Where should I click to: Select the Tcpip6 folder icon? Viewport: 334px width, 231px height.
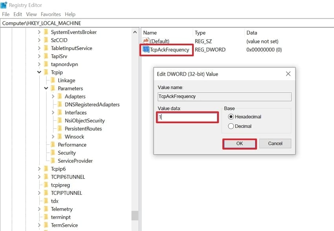(x=46, y=169)
